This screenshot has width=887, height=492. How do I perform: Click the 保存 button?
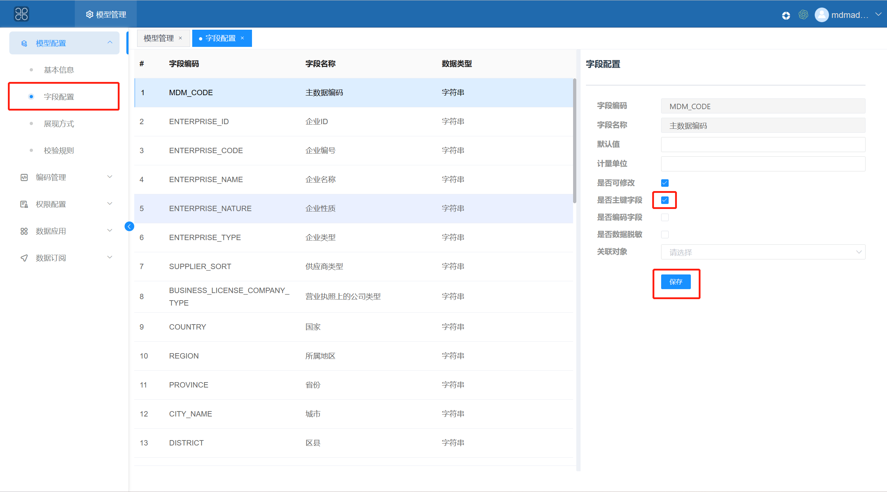click(x=675, y=282)
